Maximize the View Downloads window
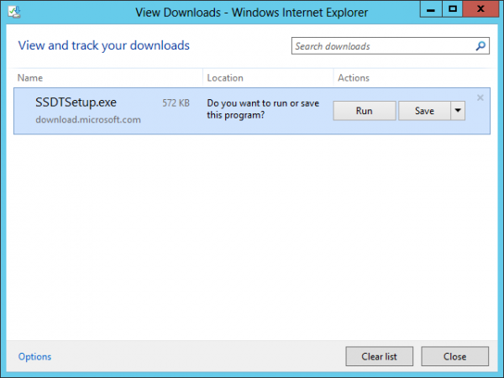 453,9
